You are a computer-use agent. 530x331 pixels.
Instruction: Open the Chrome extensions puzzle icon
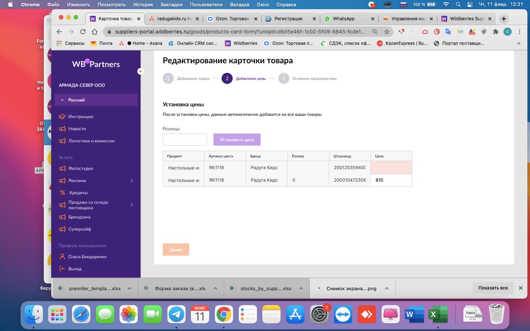pyautogui.click(x=496, y=31)
